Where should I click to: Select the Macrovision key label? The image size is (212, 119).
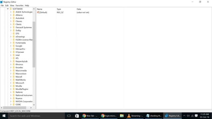pyautogui.click(x=21, y=74)
